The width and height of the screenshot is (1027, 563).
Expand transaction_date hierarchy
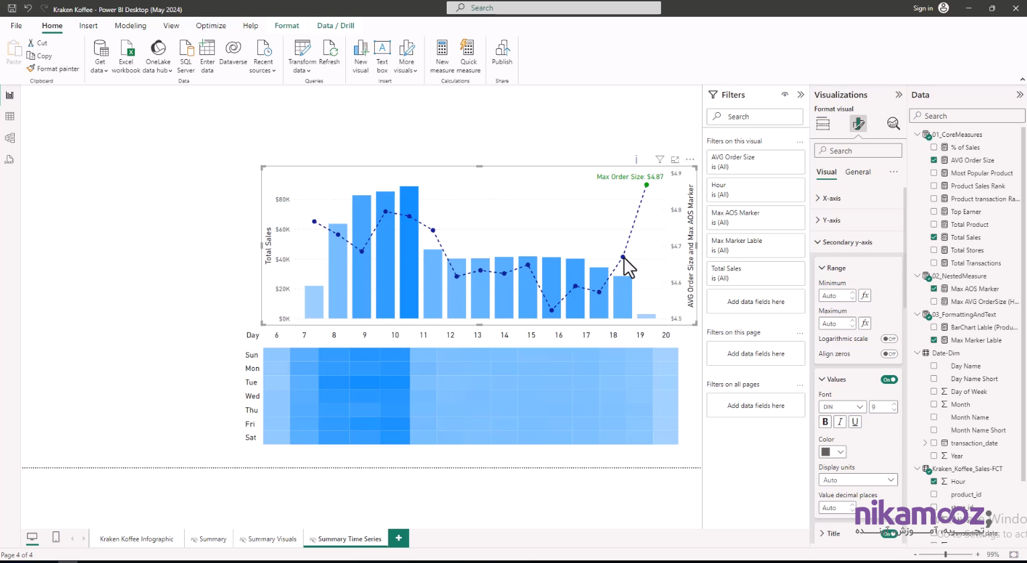(x=925, y=443)
